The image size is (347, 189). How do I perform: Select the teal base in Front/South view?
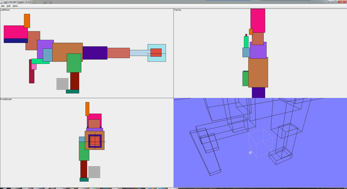[84, 180]
